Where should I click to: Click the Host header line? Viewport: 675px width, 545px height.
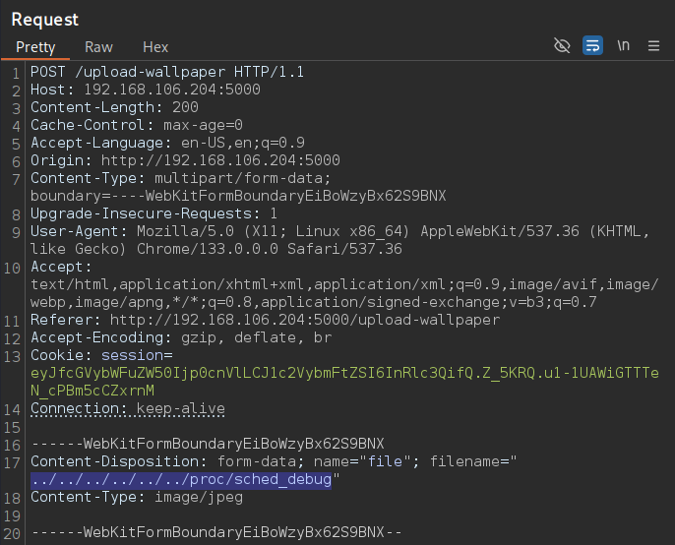(x=146, y=90)
